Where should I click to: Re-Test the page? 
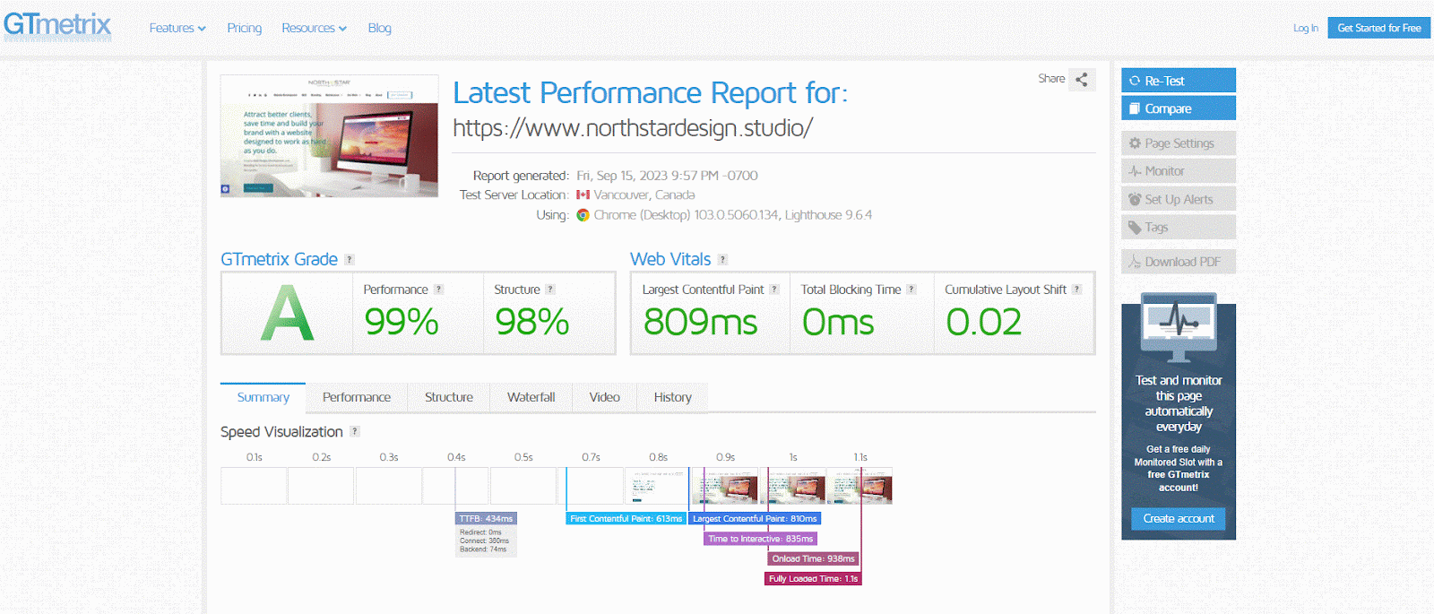(1179, 81)
